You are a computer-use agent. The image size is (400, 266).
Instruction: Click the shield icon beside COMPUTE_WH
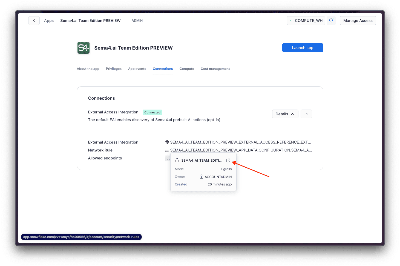(x=331, y=21)
